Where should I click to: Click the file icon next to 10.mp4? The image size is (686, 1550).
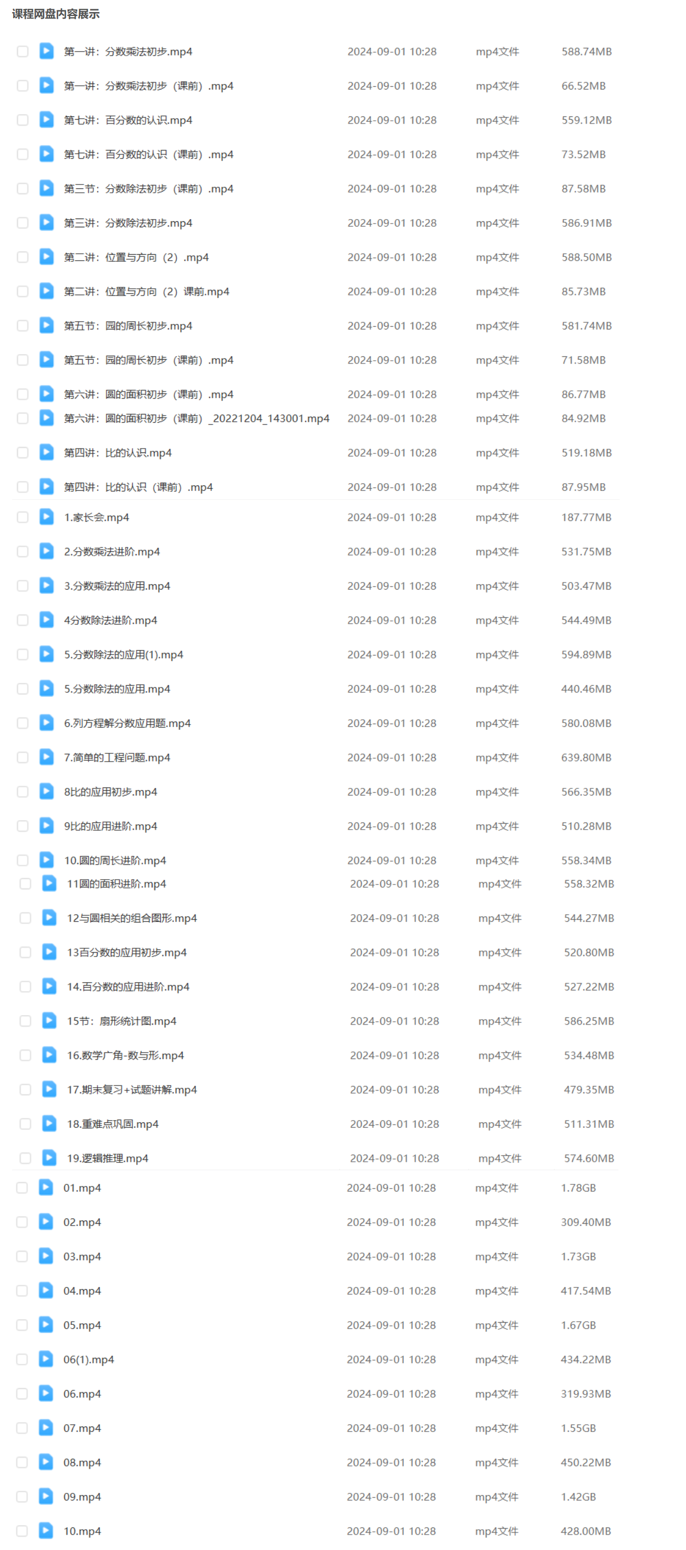46,1530
